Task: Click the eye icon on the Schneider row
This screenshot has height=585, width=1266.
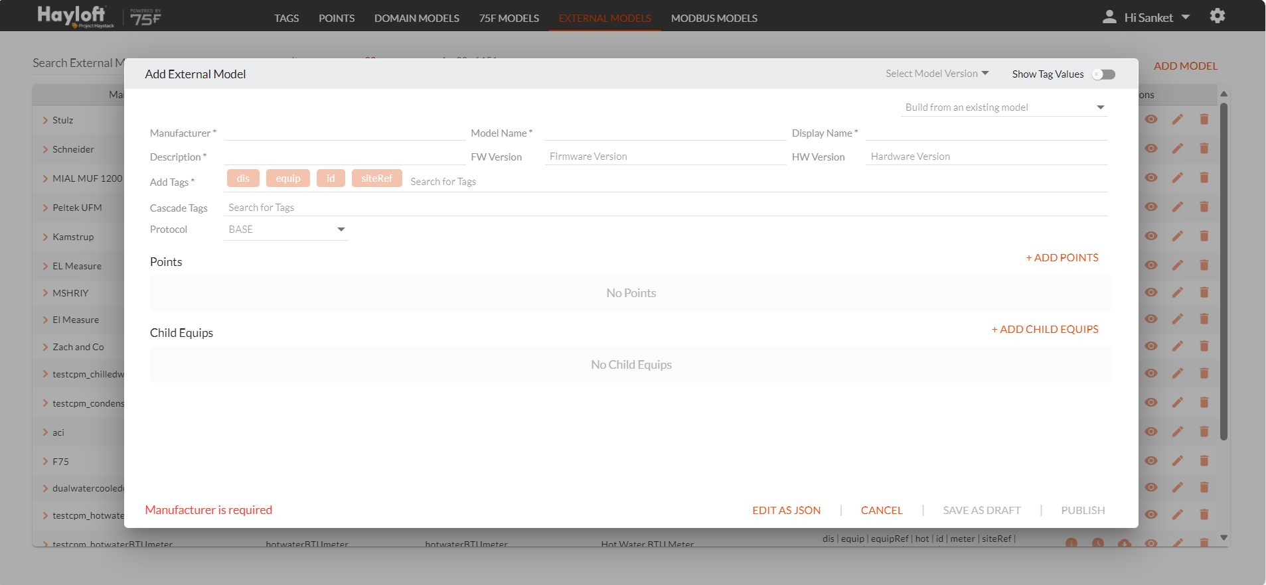Action: coord(1151,149)
